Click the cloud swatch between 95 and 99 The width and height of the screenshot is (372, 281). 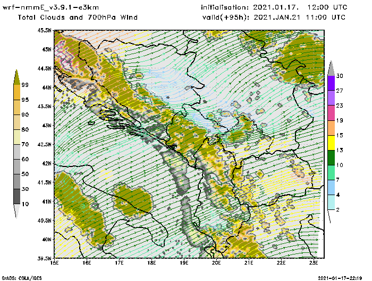[17, 92]
